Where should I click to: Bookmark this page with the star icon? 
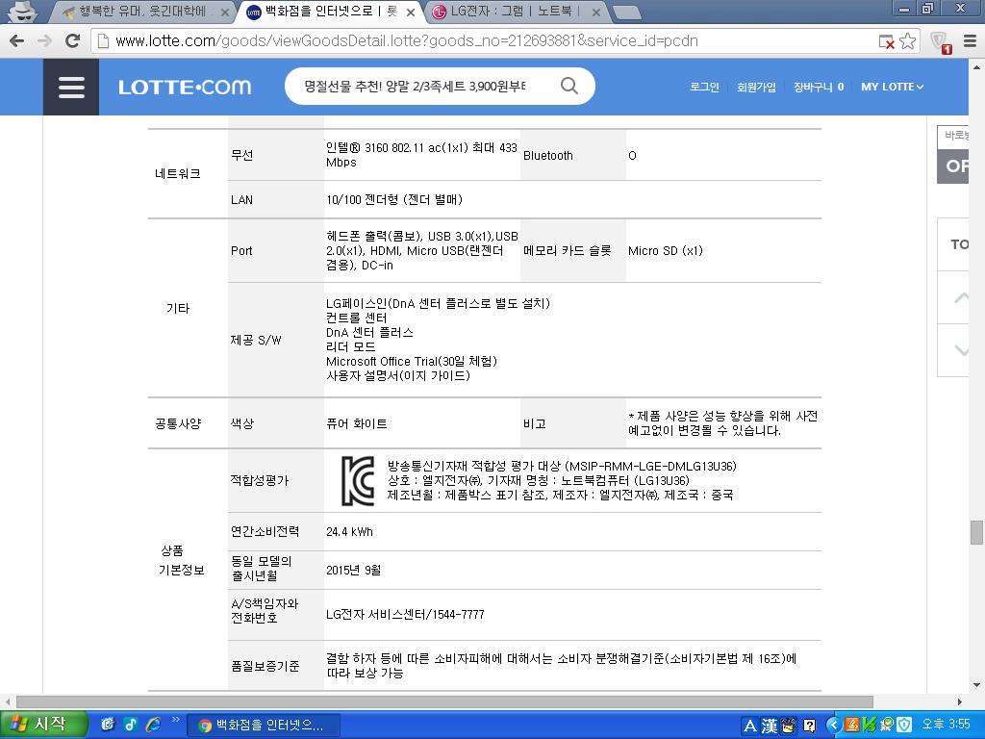tap(907, 41)
